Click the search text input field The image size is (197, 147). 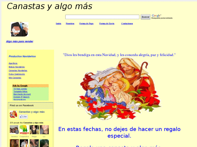tap(102, 17)
